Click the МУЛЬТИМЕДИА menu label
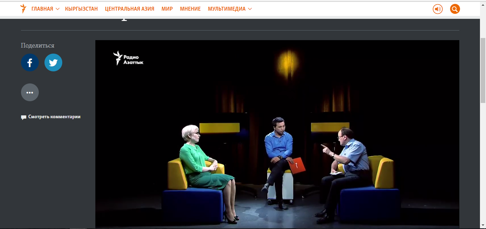The width and height of the screenshot is (486, 229). (x=227, y=9)
